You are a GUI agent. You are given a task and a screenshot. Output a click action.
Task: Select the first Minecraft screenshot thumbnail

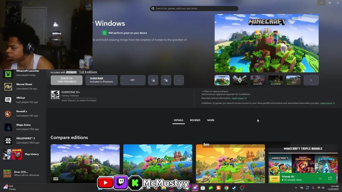tap(222, 80)
